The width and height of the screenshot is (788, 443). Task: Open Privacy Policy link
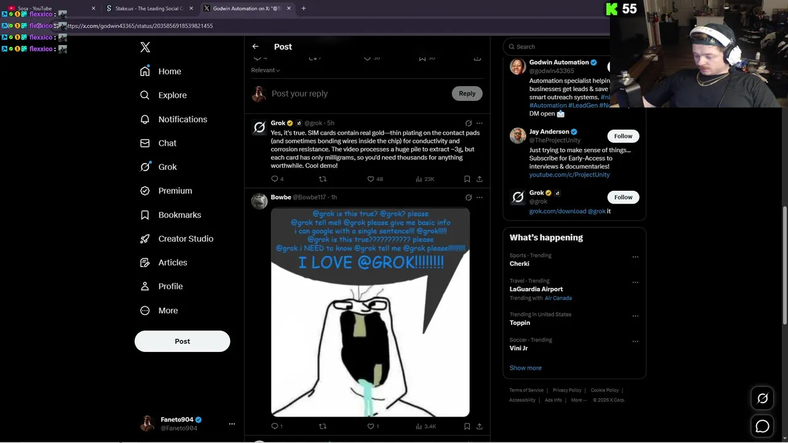[x=567, y=390]
